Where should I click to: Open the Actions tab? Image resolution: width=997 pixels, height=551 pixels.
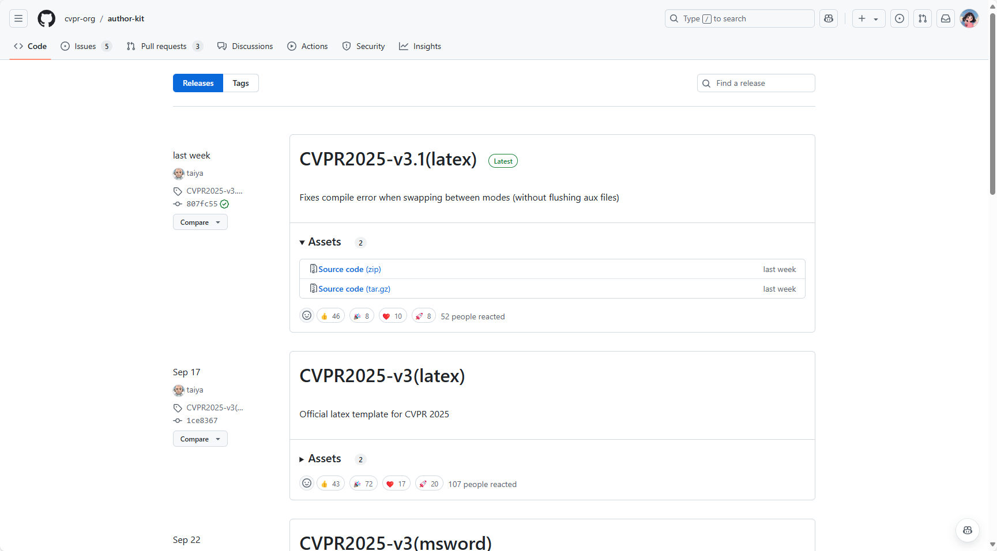[x=307, y=46]
